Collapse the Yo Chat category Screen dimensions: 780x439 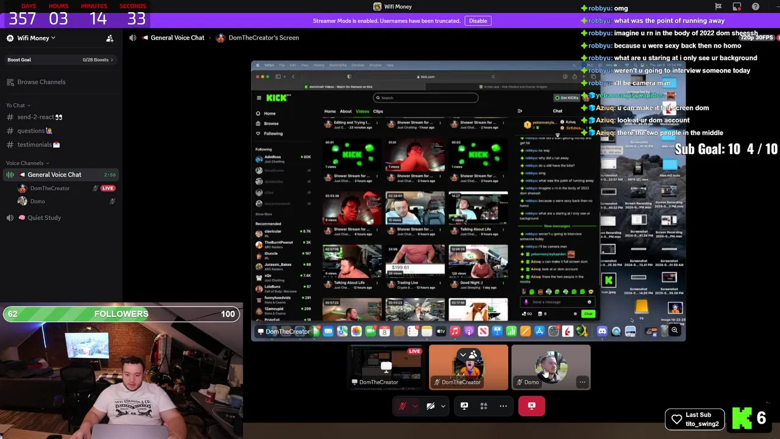click(18, 105)
